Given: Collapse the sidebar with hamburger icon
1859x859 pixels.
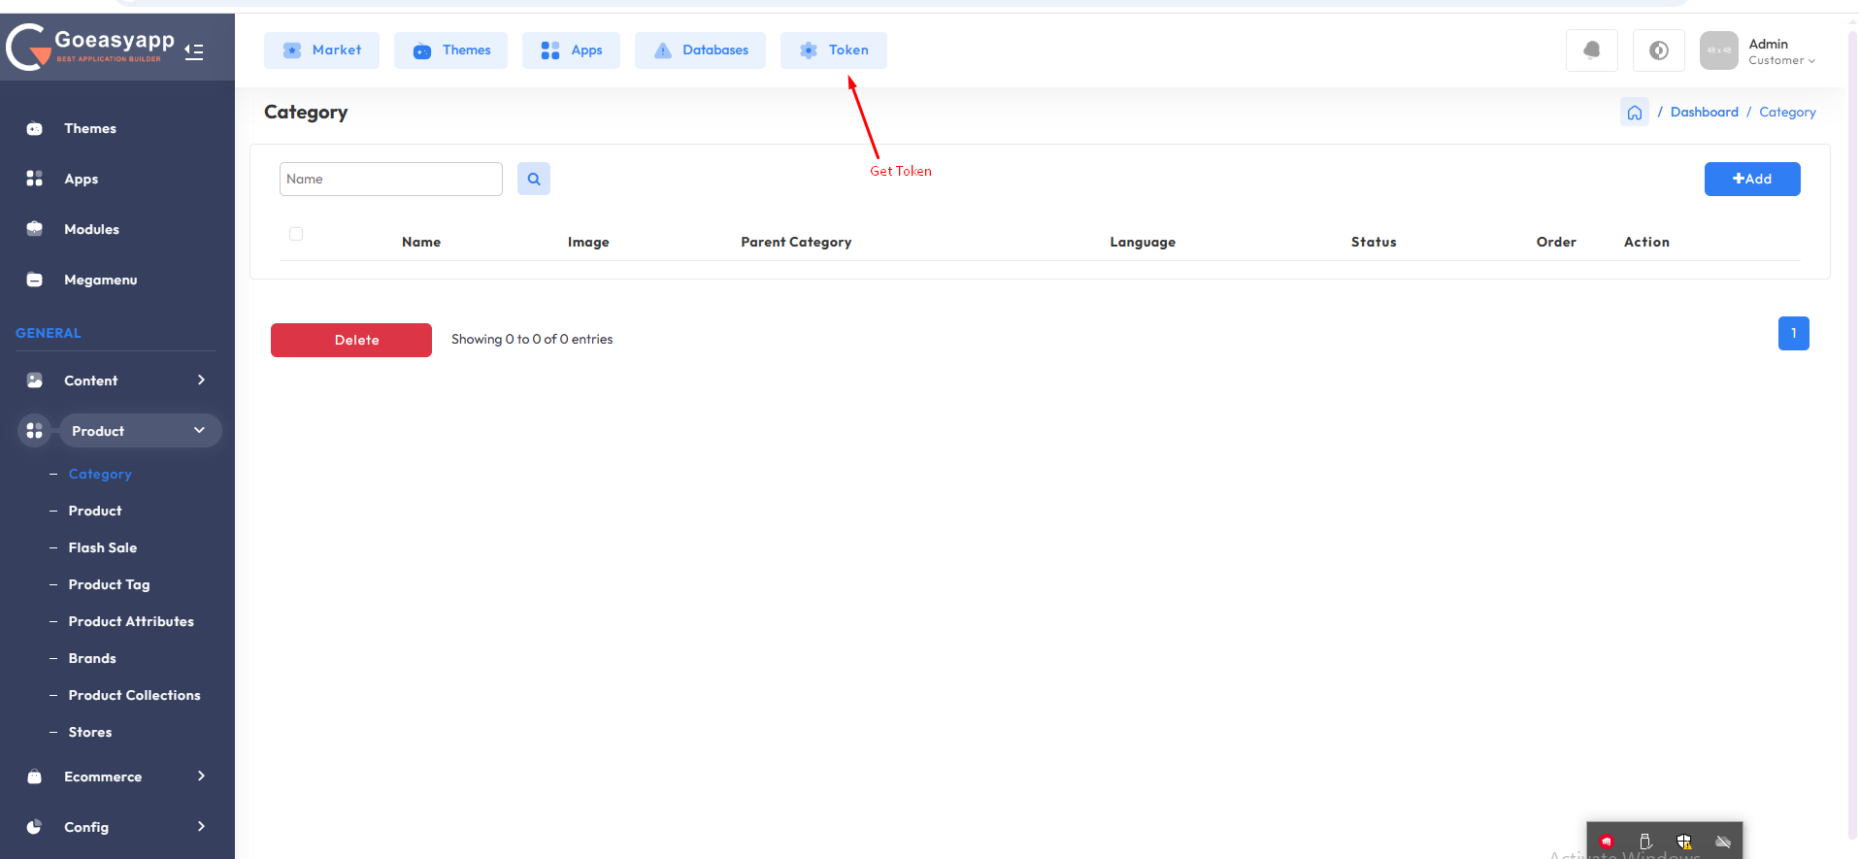Looking at the screenshot, I should pyautogui.click(x=194, y=51).
